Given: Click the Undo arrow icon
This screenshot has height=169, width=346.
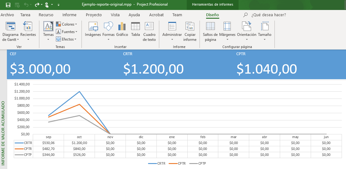Looking at the screenshot, I should tap(26, 4).
